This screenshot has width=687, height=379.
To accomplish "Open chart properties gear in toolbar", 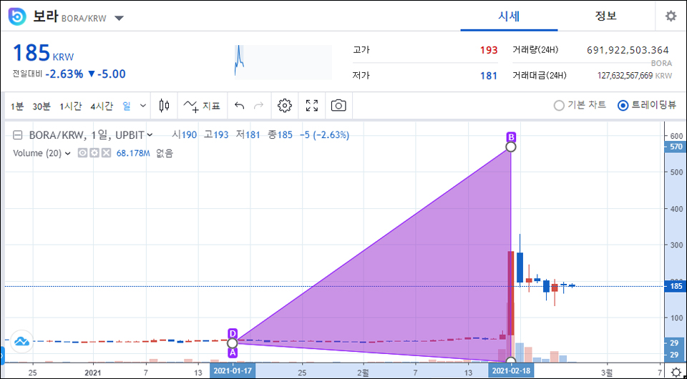I will coord(285,105).
